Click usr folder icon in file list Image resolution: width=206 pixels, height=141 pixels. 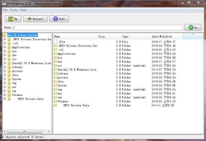[56, 93]
